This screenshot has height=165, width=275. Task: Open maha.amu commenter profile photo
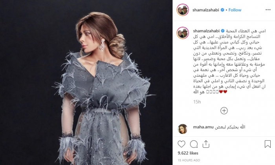183,129
